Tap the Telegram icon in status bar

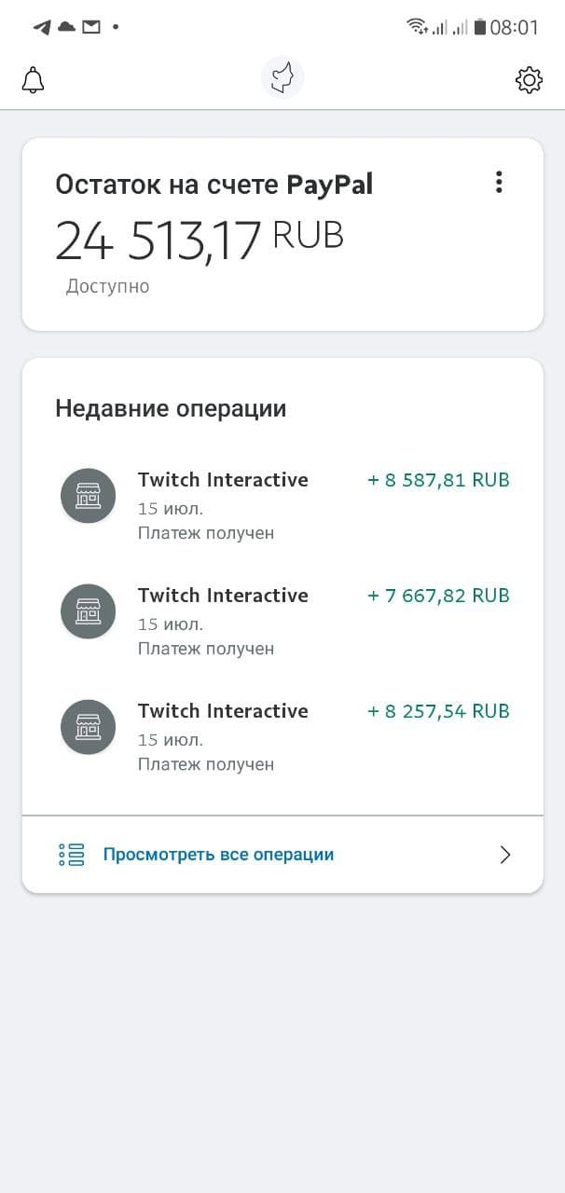(x=42, y=27)
